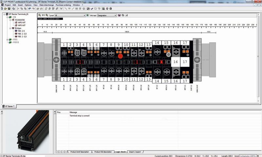Screen dimensions: 262x157
Task: Click the blue bridge icon of FBS 2-5
Action: click(x=16, y=31)
